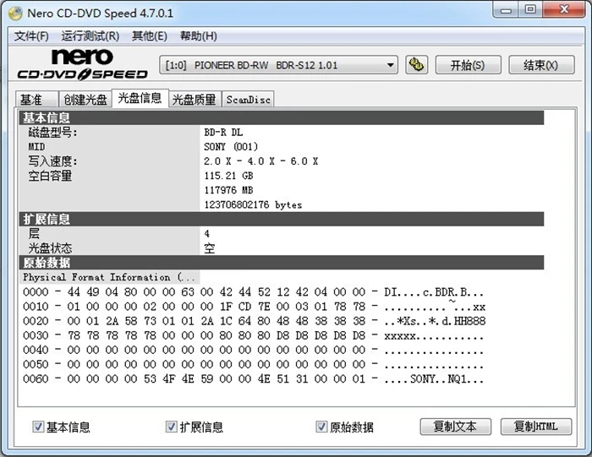
Task: Toggle the 扩展信息 checkbox
Action: (172, 427)
